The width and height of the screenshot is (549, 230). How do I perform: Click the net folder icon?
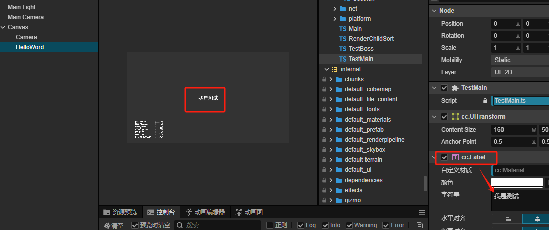point(343,9)
